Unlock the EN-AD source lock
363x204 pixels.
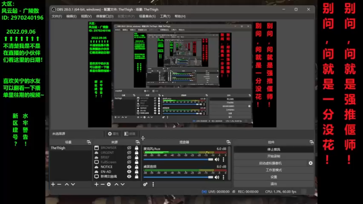pos(137,172)
